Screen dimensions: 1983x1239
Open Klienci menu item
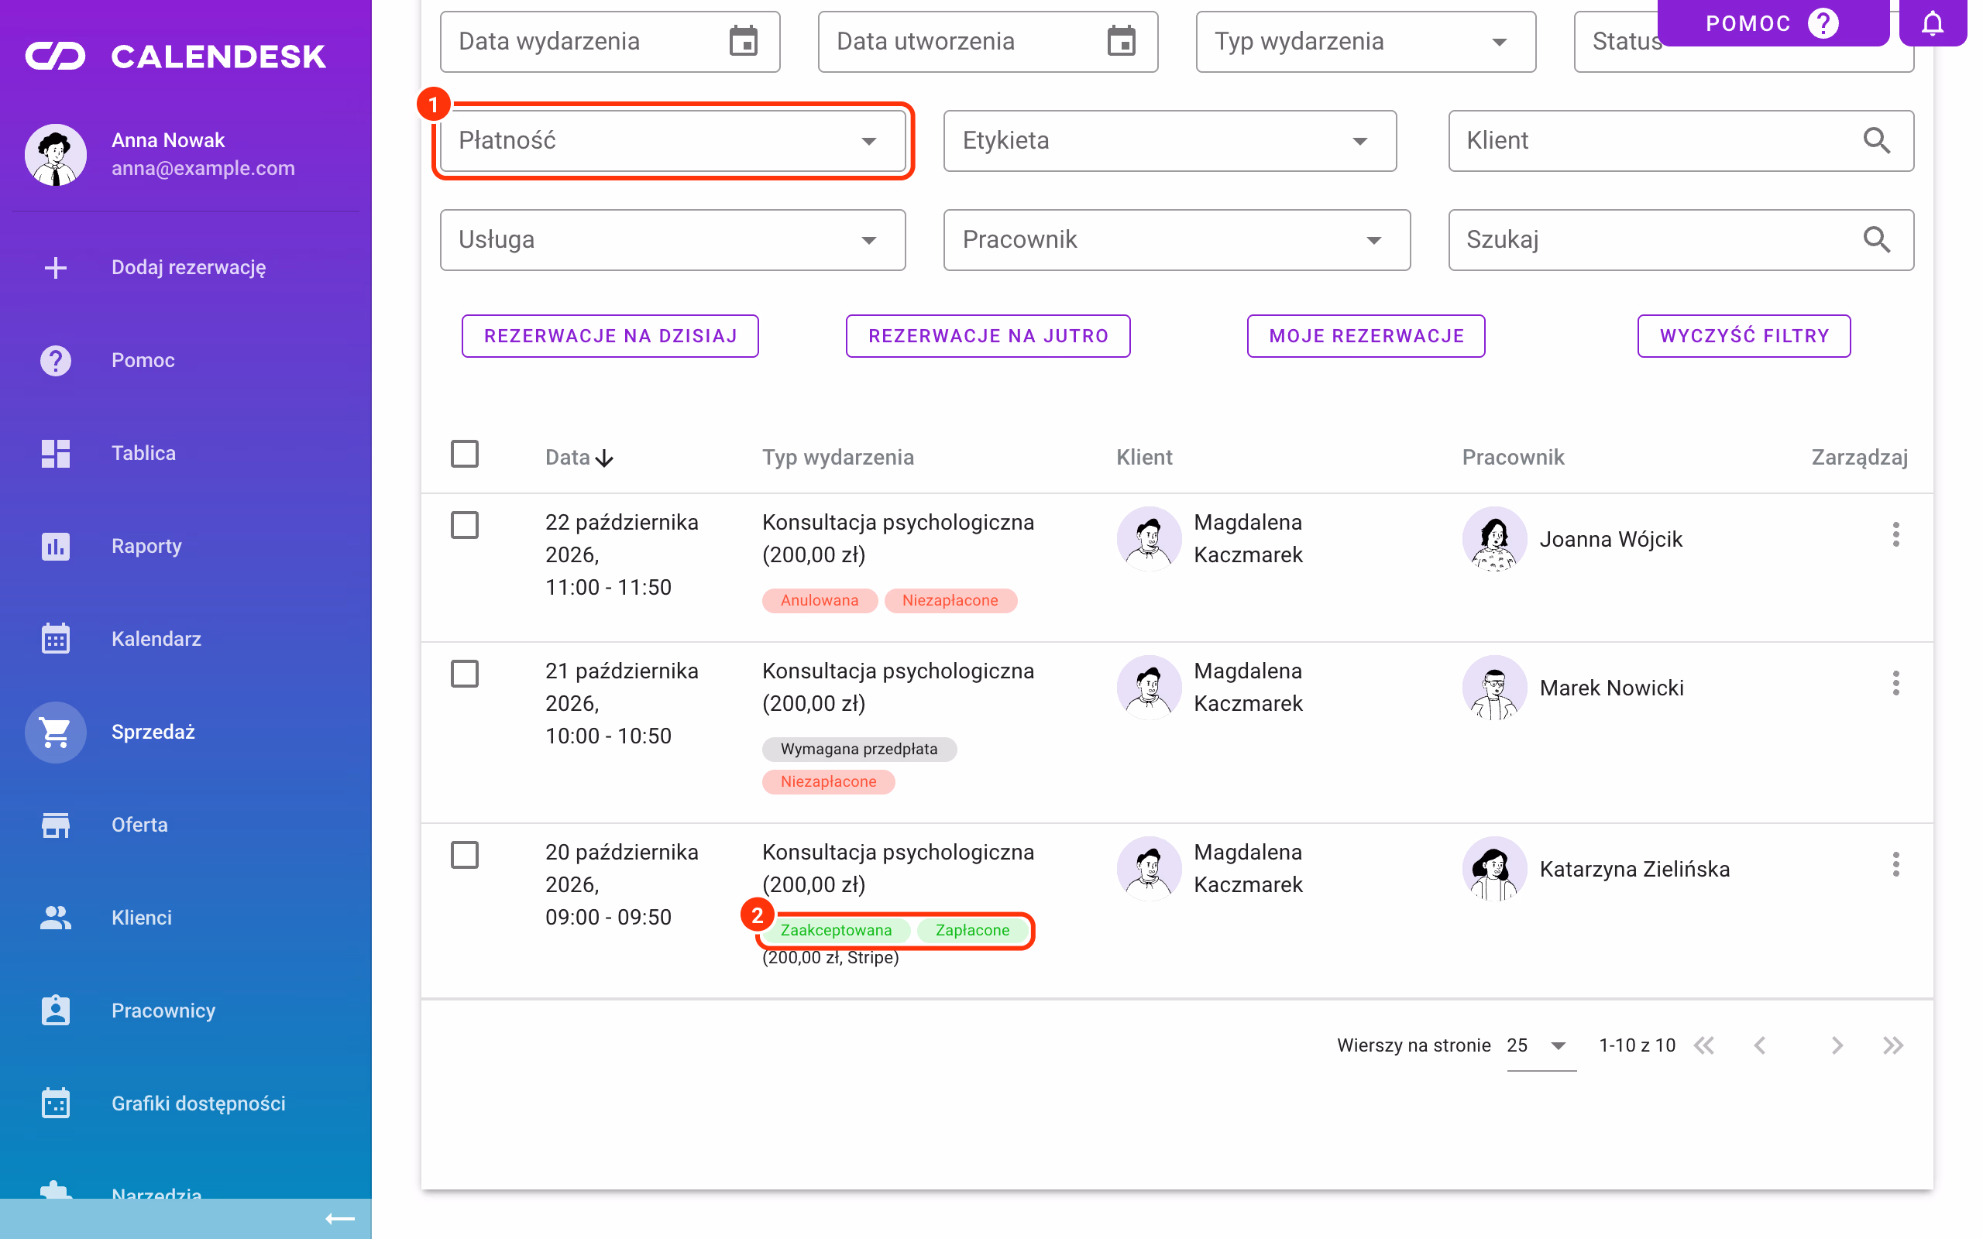[x=141, y=918]
